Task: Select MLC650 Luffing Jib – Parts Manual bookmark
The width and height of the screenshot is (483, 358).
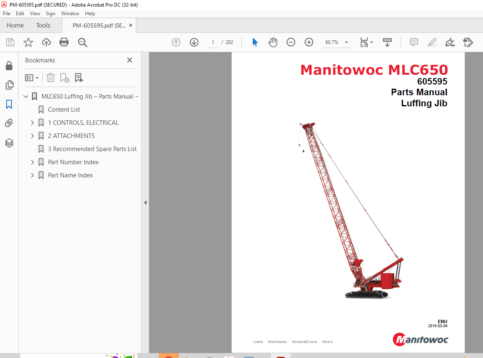Action: pos(89,96)
